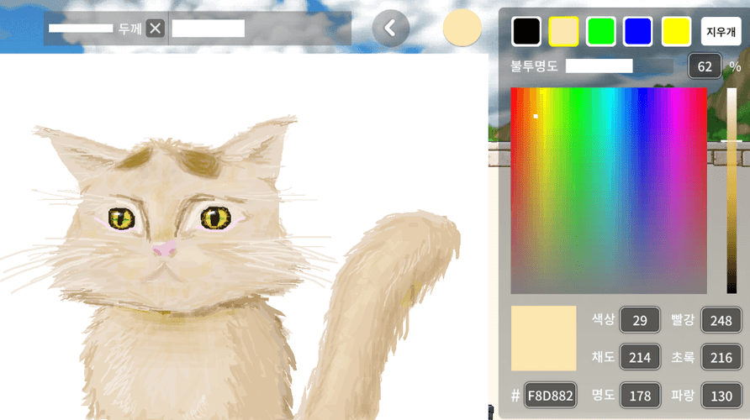This screenshot has width=750, height=420.
Task: Select the yellow color preset
Action: 676,32
